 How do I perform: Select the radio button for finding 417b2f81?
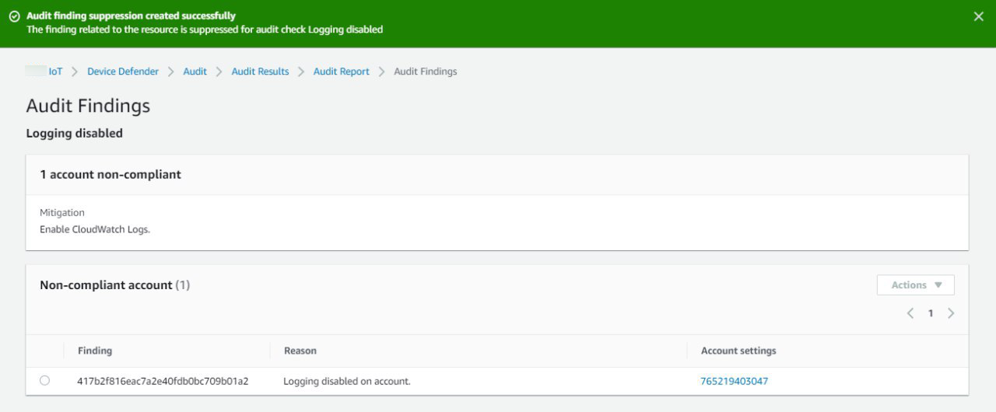tap(44, 380)
